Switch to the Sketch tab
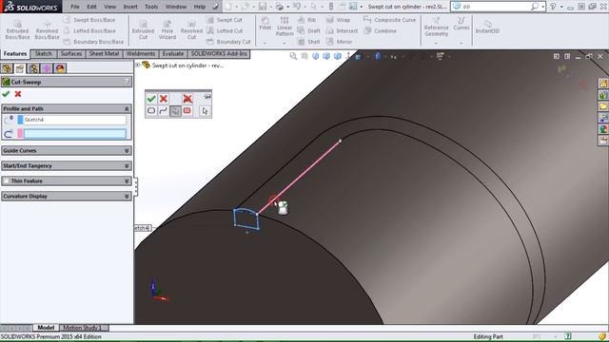Screen dimensions: 609x342 44,53
